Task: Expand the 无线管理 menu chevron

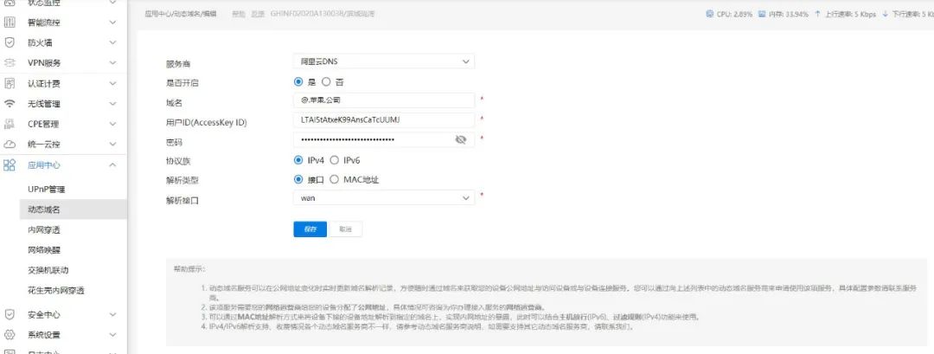Action: [x=112, y=104]
